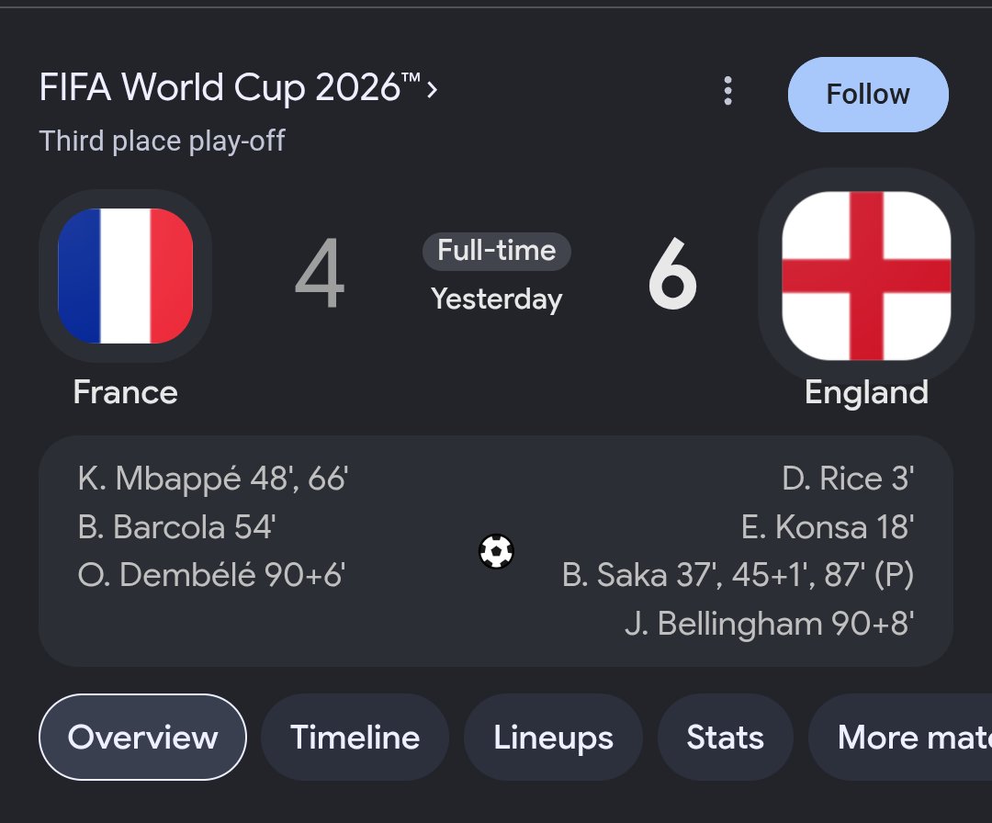Open the More matches tab
The width and height of the screenshot is (992, 823).
pyautogui.click(x=900, y=737)
